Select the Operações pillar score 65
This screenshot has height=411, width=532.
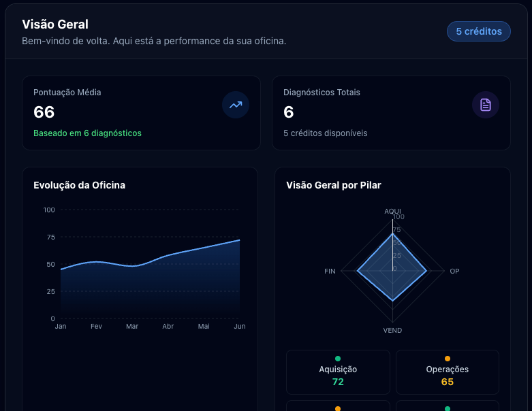point(448,382)
